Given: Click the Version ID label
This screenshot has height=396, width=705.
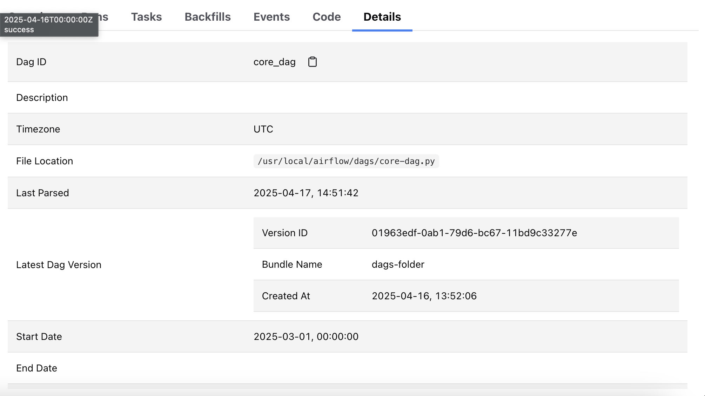Looking at the screenshot, I should [x=285, y=233].
